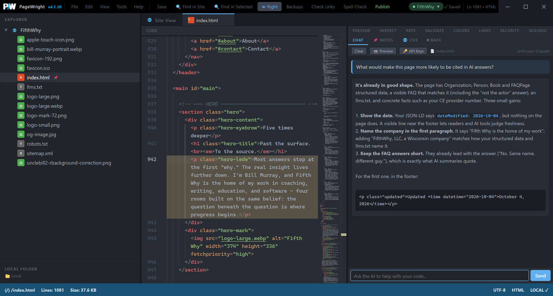The height and width of the screenshot is (296, 553).
Task: Open logo-mark-72.png from the explorer
Action: point(47,116)
